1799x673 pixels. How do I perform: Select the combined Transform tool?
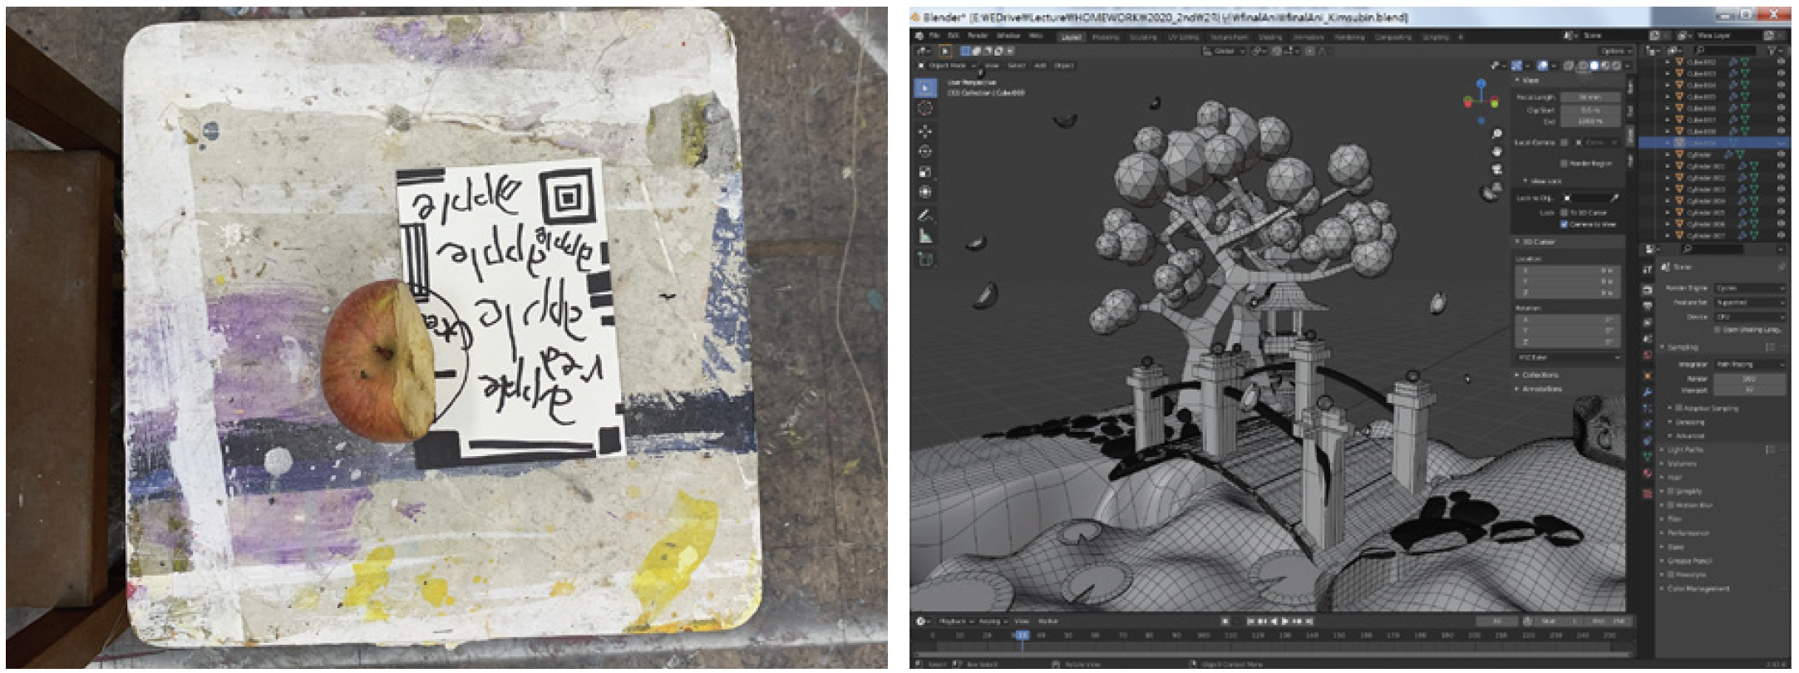point(925,192)
